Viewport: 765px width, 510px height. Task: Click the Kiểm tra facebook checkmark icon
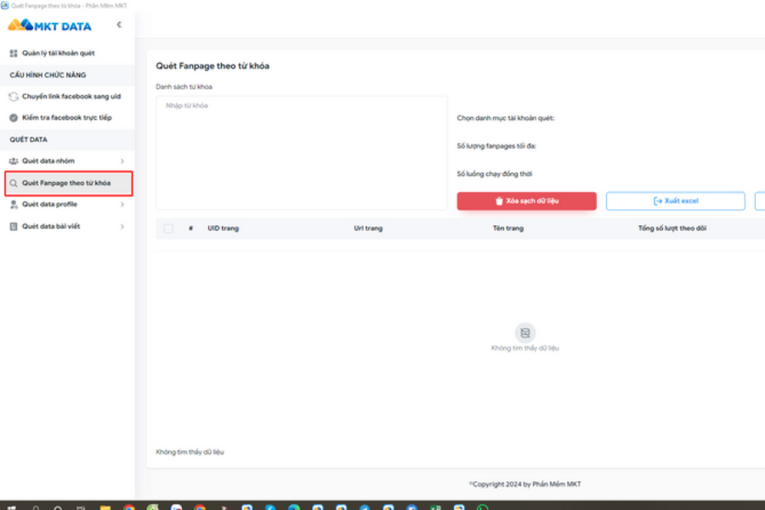click(14, 118)
